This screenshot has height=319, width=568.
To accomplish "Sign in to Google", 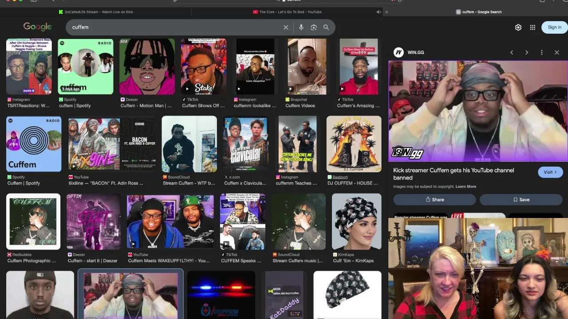I will coord(554,27).
